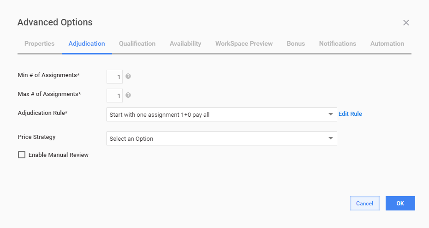Open the Price Strategy dropdown
The image size is (429, 228).
point(221,138)
